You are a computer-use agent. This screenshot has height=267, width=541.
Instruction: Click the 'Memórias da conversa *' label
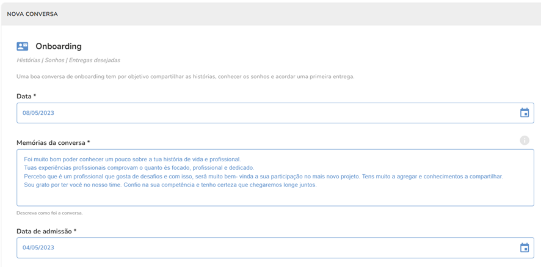click(x=53, y=143)
